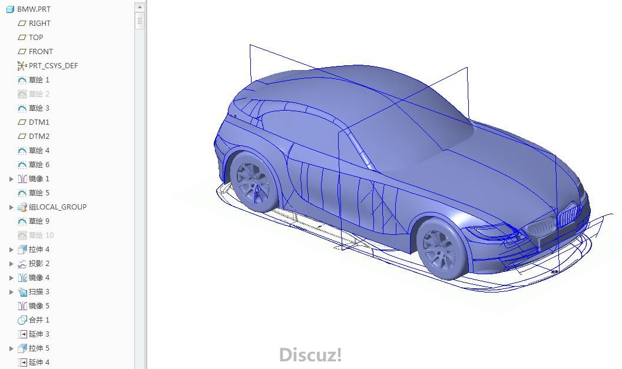Click the hidden 草绘 10 sketch icon
622x369 pixels.
click(22, 235)
